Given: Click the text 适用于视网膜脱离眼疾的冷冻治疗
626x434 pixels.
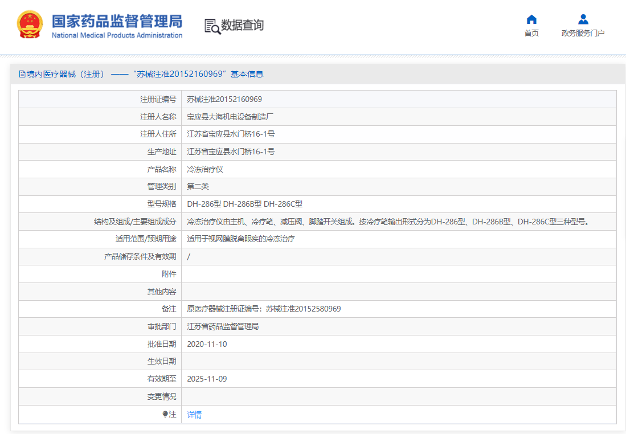Looking at the screenshot, I should click(241, 239).
